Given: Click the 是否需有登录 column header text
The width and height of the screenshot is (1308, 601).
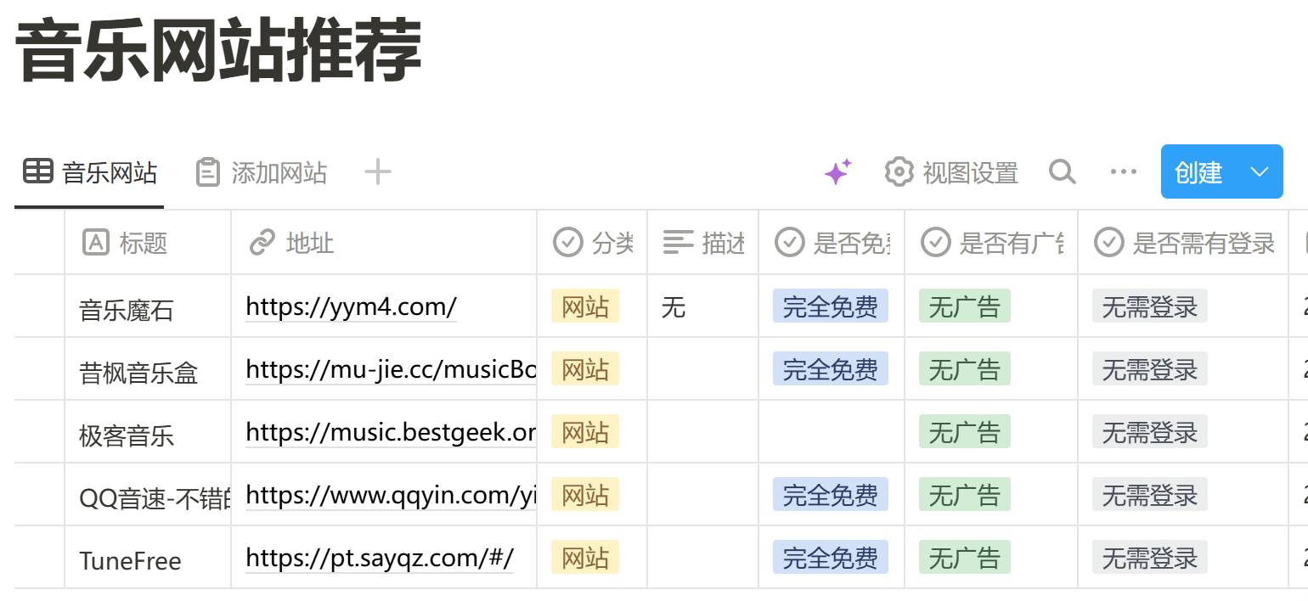Looking at the screenshot, I should (x=1204, y=244).
